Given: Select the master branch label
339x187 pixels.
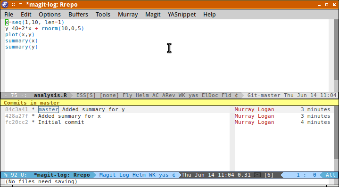Looking at the screenshot, I should pos(49,109).
